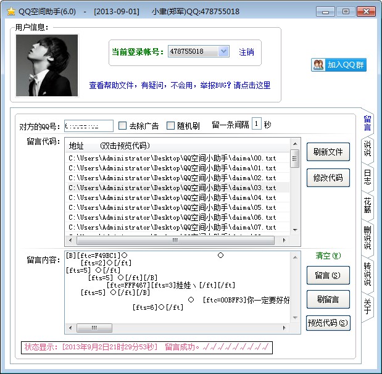Switch to the 留言 tab
The image size is (382, 374).
pyautogui.click(x=367, y=123)
